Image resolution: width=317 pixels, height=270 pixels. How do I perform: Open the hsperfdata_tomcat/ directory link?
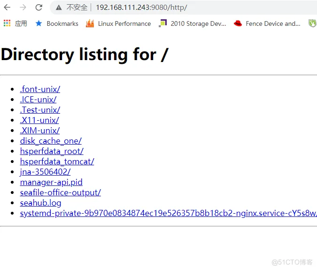pos(57,162)
